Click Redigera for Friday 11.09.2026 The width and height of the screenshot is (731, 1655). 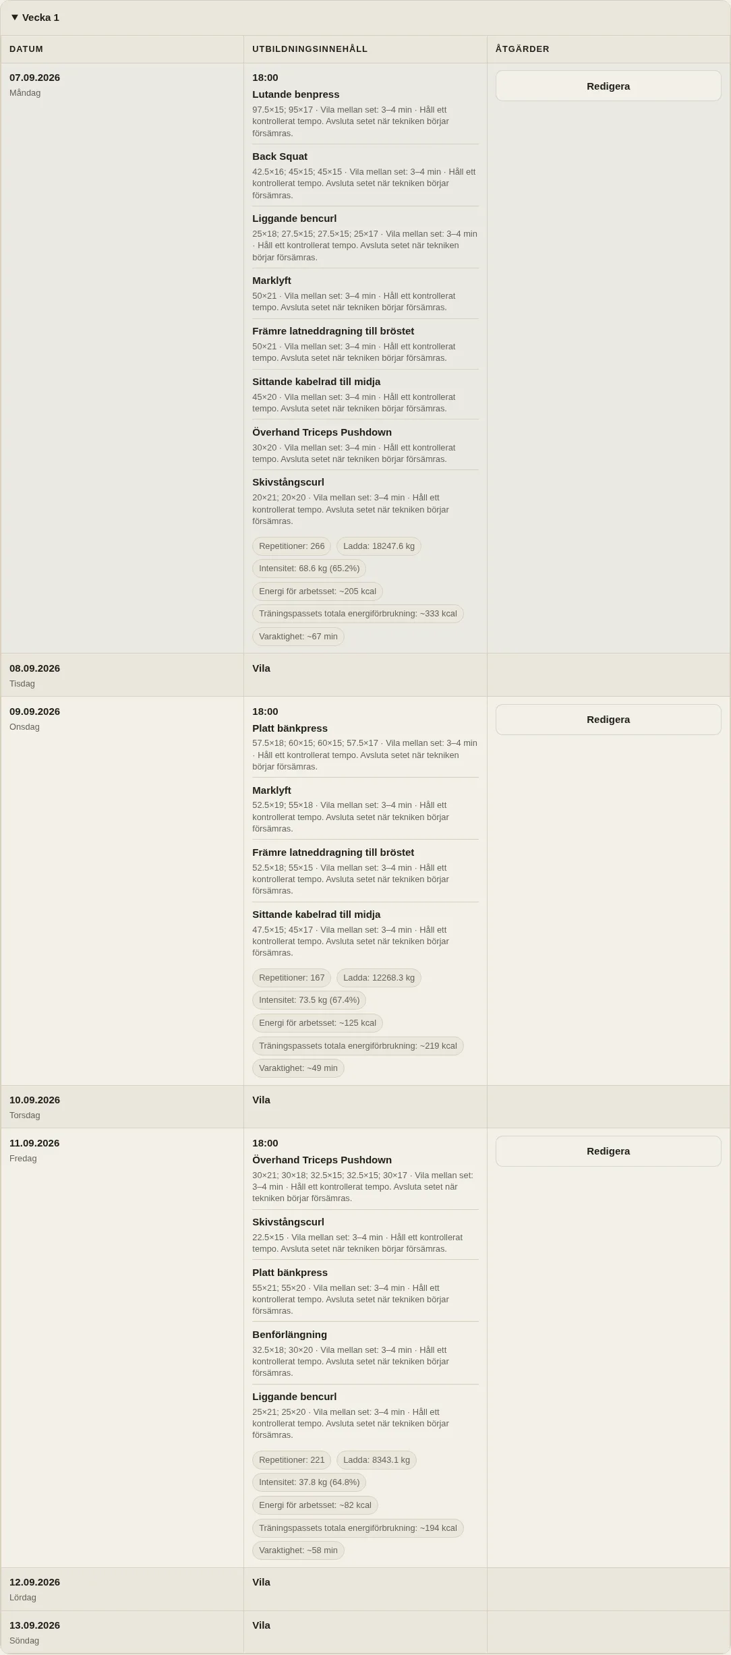click(x=608, y=1151)
